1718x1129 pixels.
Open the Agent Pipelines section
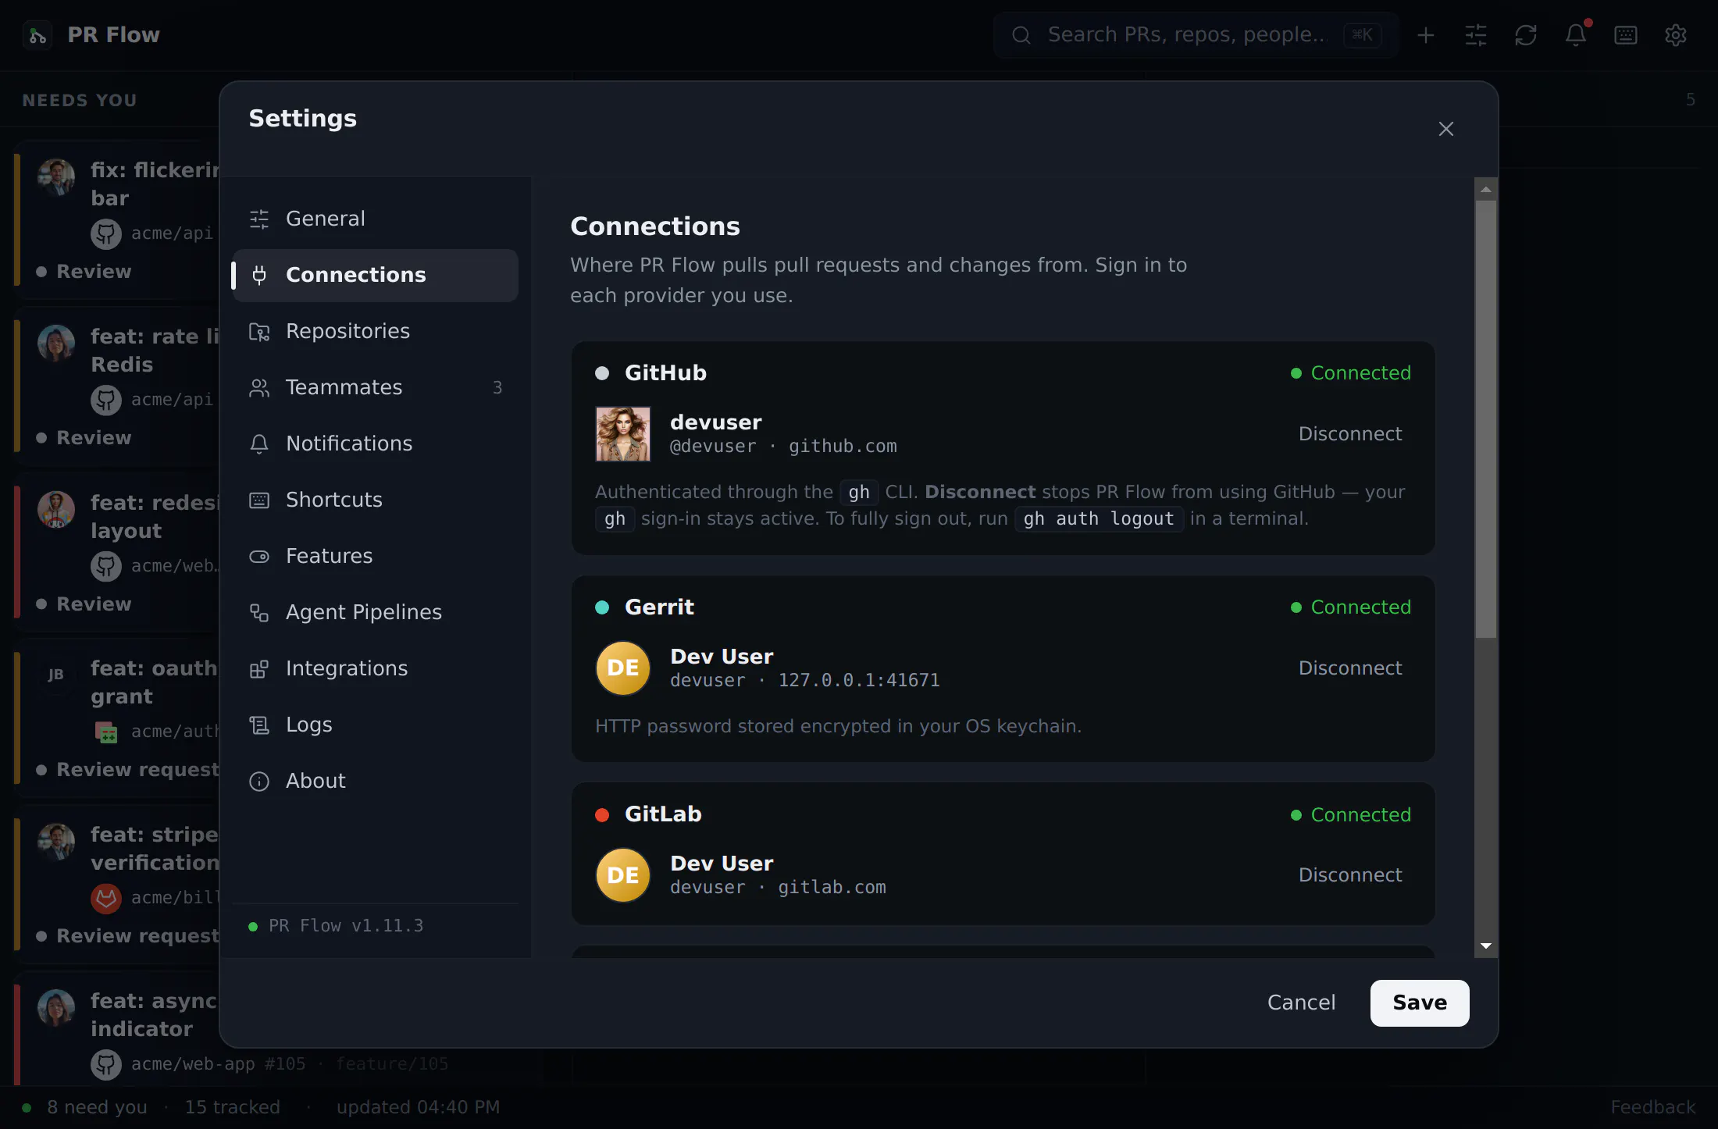375,612
